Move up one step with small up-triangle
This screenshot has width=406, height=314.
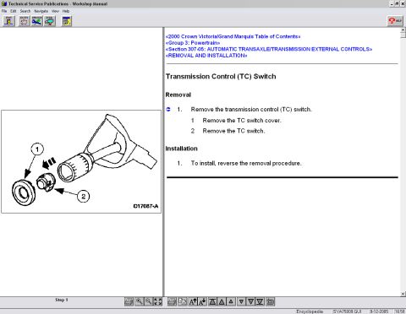231,301
